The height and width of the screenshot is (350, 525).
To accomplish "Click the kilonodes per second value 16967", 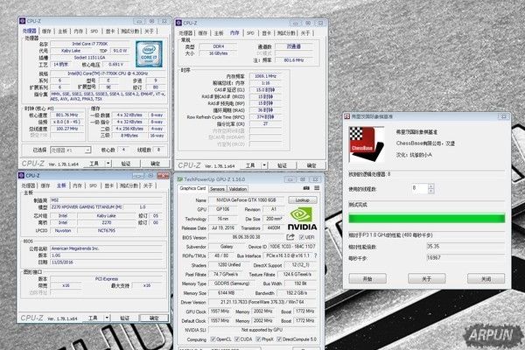I will tap(465, 258).
